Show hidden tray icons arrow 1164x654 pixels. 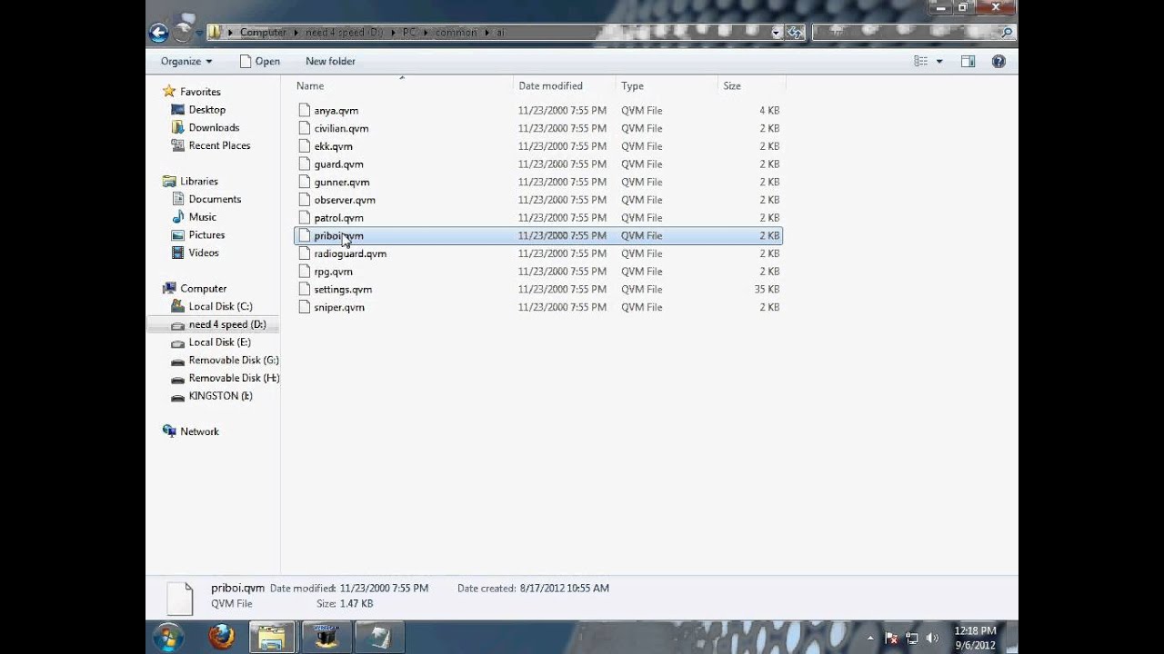[870, 638]
